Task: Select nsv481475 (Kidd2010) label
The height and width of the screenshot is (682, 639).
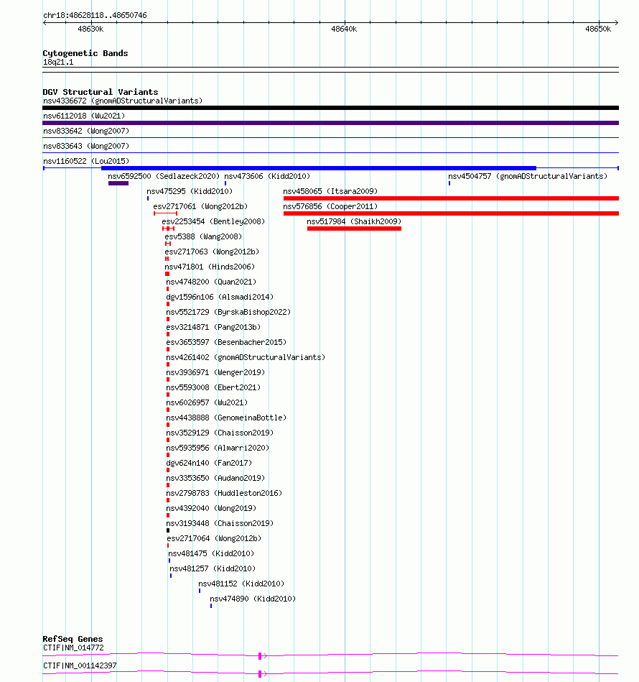Action: [x=211, y=553]
